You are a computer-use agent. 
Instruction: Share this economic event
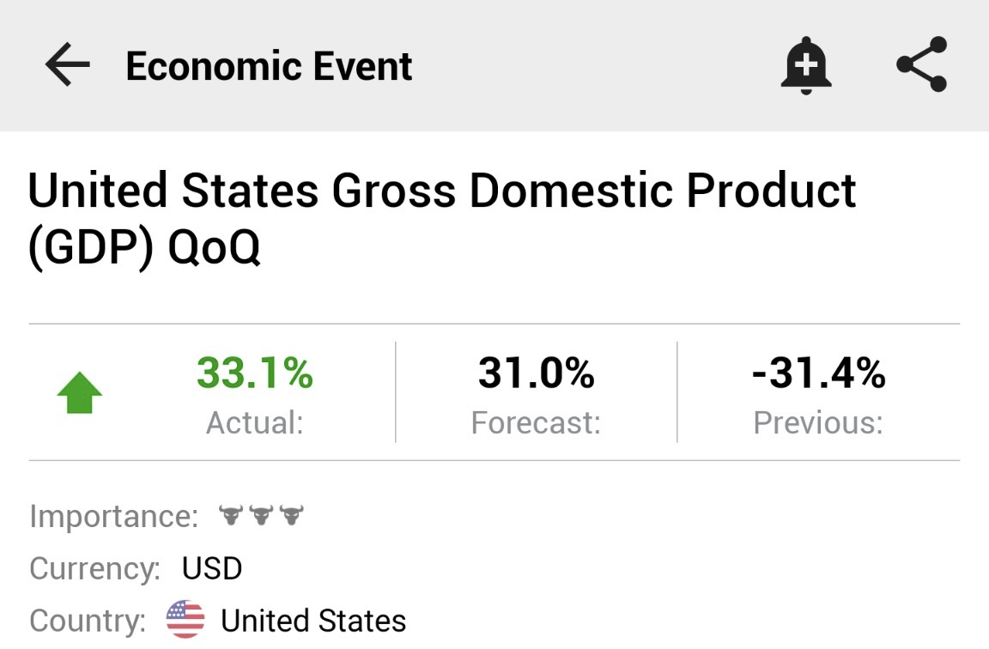click(x=921, y=64)
